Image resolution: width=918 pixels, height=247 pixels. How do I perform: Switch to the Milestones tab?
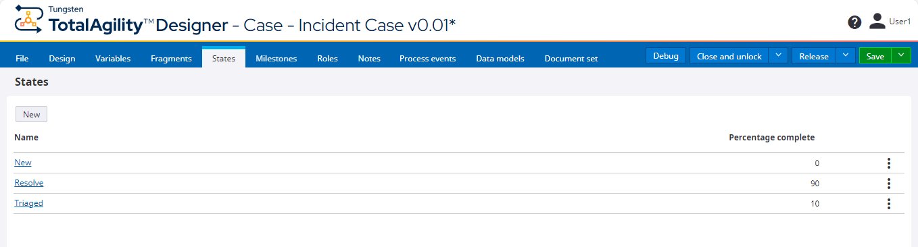(276, 58)
